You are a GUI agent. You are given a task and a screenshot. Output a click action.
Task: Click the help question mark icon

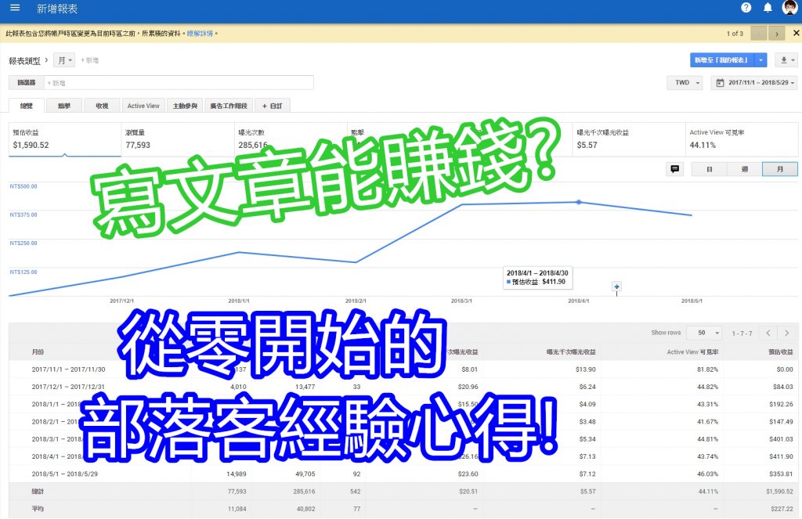tap(746, 8)
